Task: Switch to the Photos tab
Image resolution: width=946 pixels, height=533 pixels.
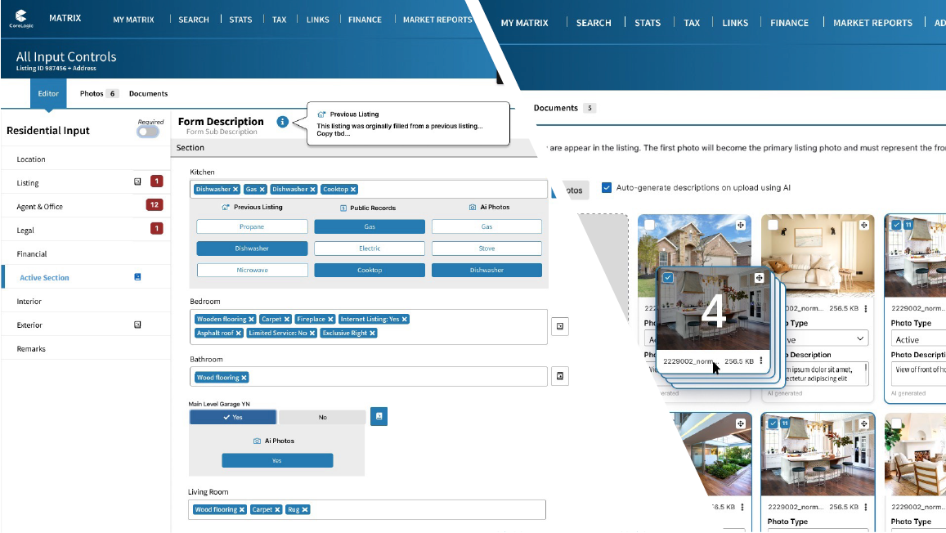Action: point(92,94)
